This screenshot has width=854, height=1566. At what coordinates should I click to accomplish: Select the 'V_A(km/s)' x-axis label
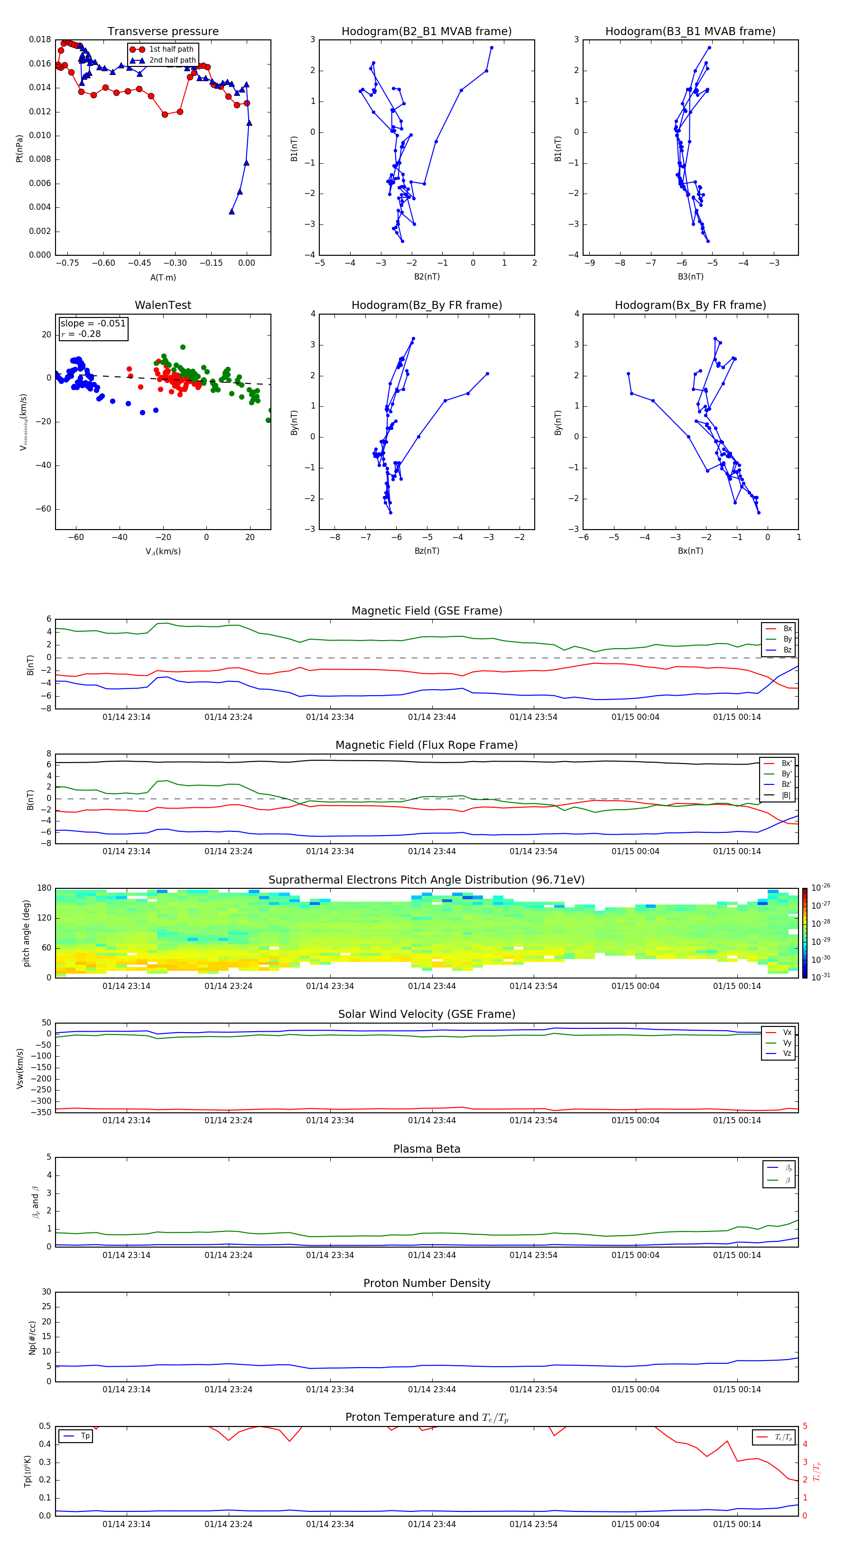[163, 552]
